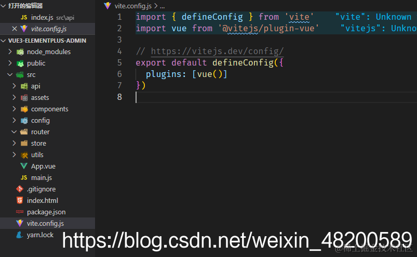Click the utils folder icon

click(24, 155)
